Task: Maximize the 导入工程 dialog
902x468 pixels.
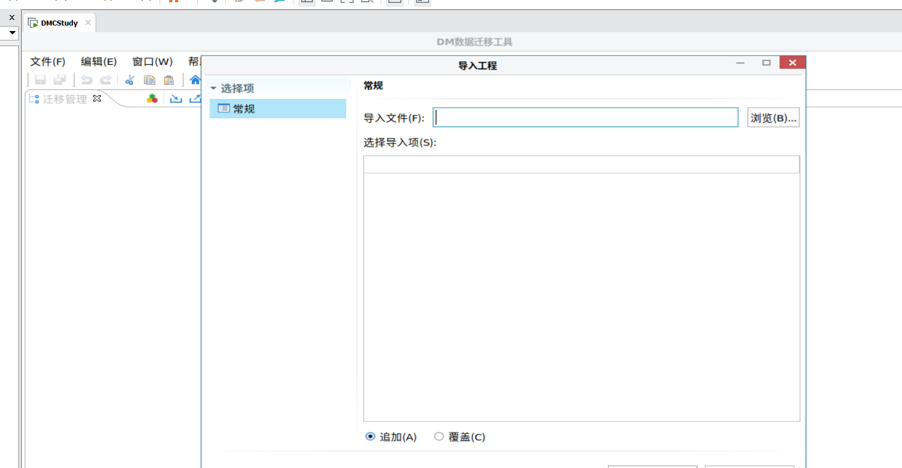Action: click(x=766, y=63)
